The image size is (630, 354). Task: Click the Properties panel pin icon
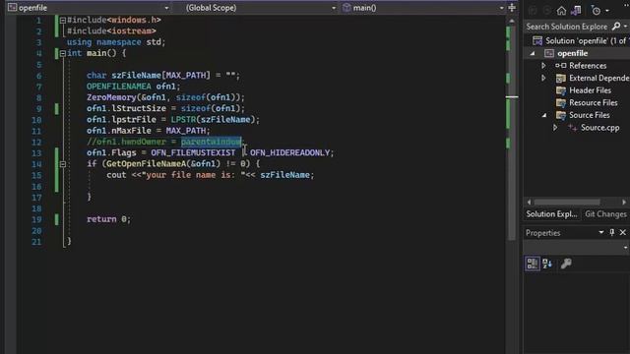tap(612, 232)
